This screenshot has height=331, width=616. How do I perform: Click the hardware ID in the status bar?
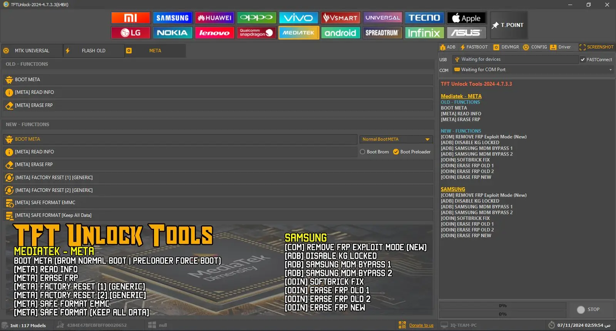pyautogui.click(x=97, y=325)
